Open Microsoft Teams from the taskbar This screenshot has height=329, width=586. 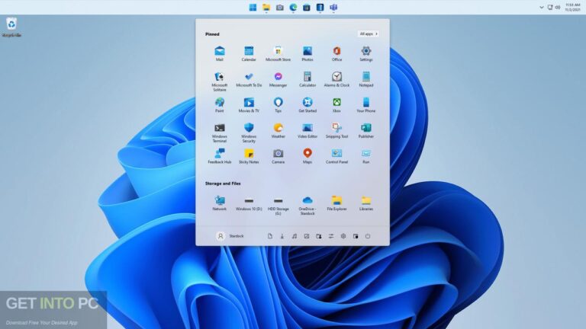pos(333,8)
